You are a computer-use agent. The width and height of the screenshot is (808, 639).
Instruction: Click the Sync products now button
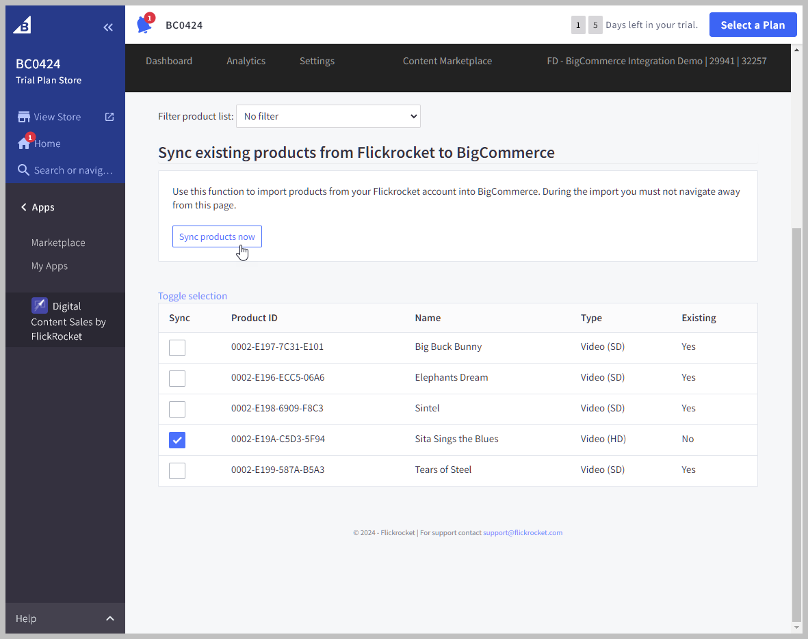click(217, 236)
